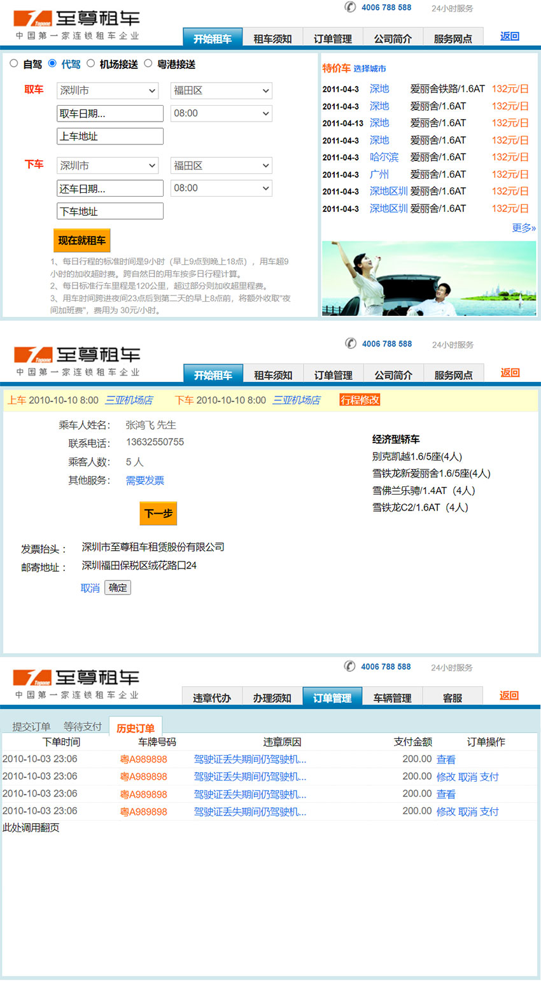541x981 pixels.
Task: Click the 下一步 button
Action: click(x=158, y=514)
